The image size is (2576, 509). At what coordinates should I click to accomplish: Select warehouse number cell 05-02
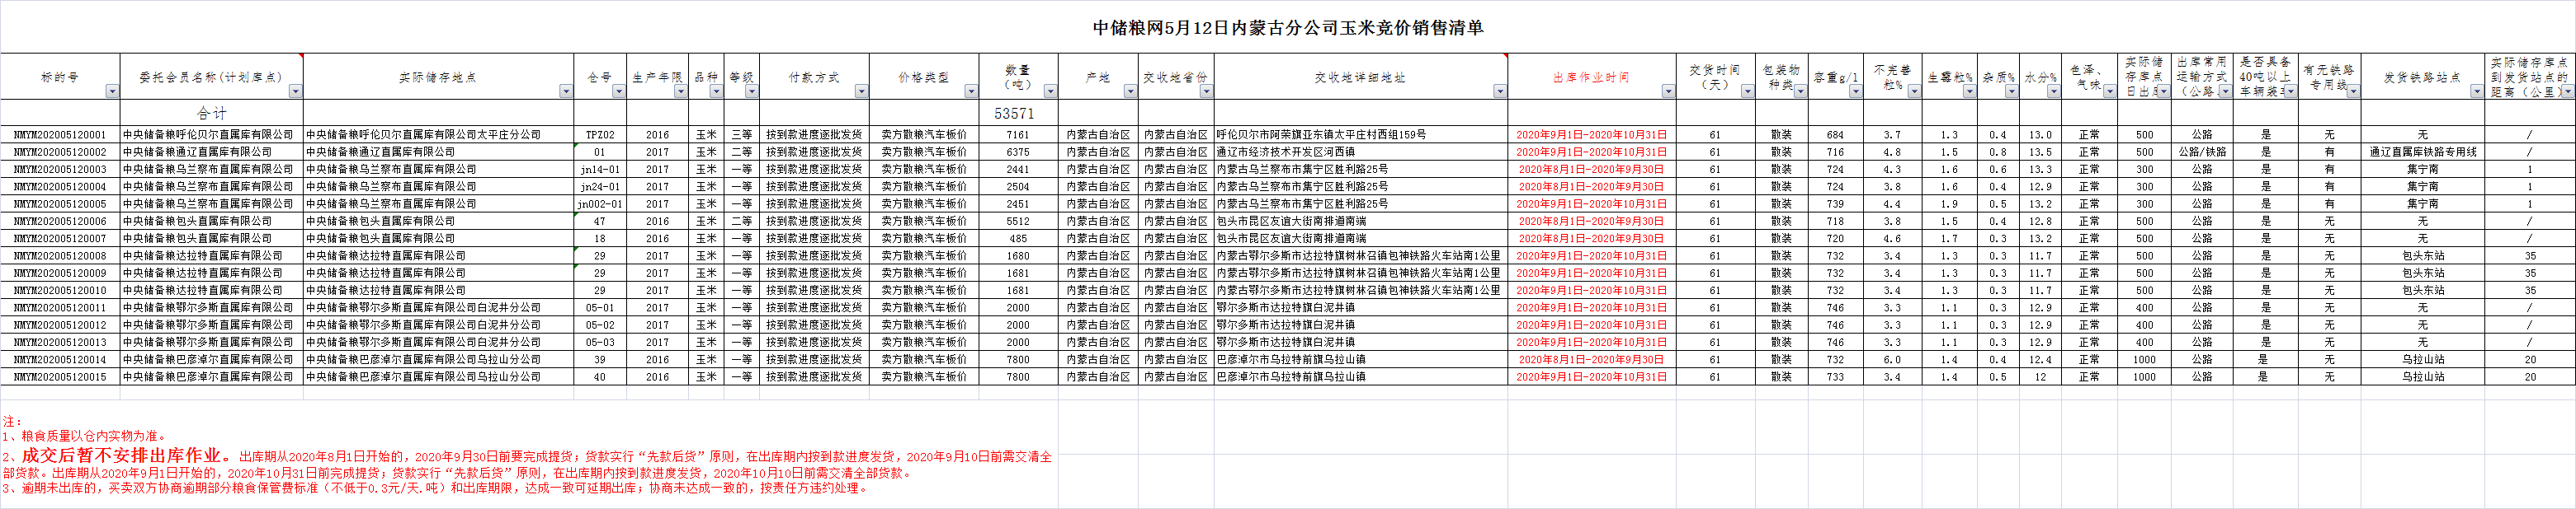coord(600,325)
